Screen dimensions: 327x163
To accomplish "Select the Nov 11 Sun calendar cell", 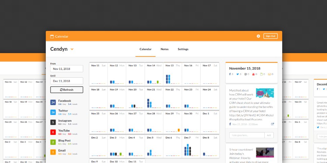I will tap(98, 74).
